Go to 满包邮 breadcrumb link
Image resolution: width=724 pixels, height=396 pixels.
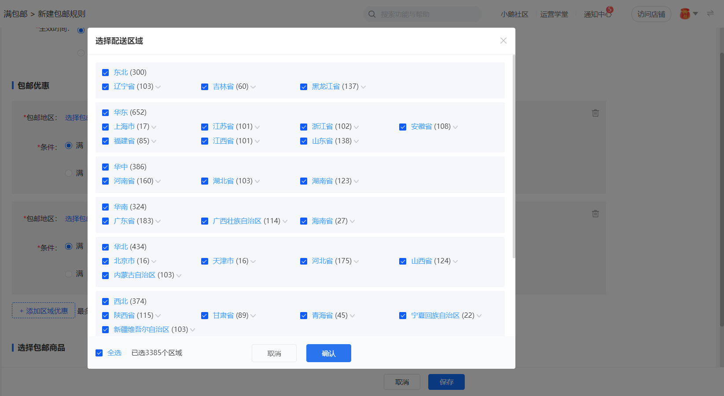(15, 14)
